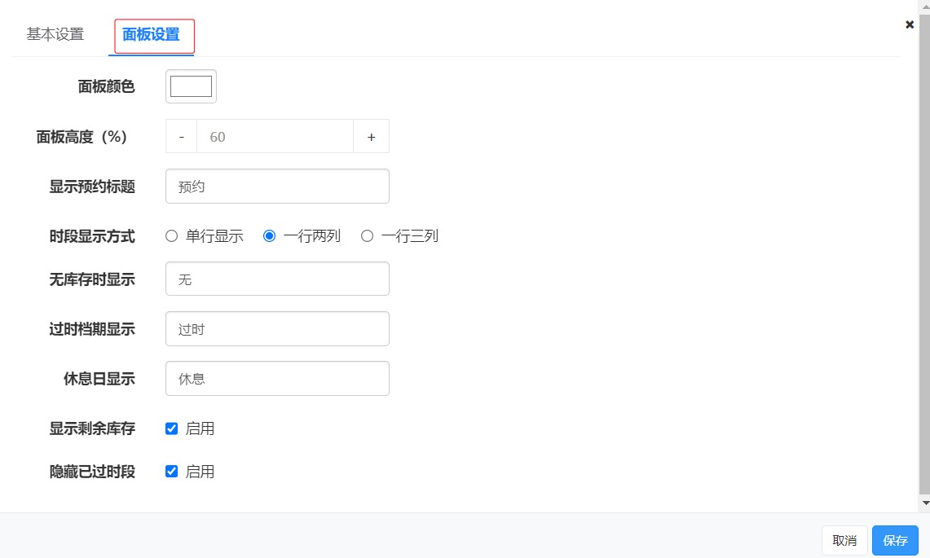Click the scrollbar down arrow
Screen dimensions: 930x558
click(924, 504)
